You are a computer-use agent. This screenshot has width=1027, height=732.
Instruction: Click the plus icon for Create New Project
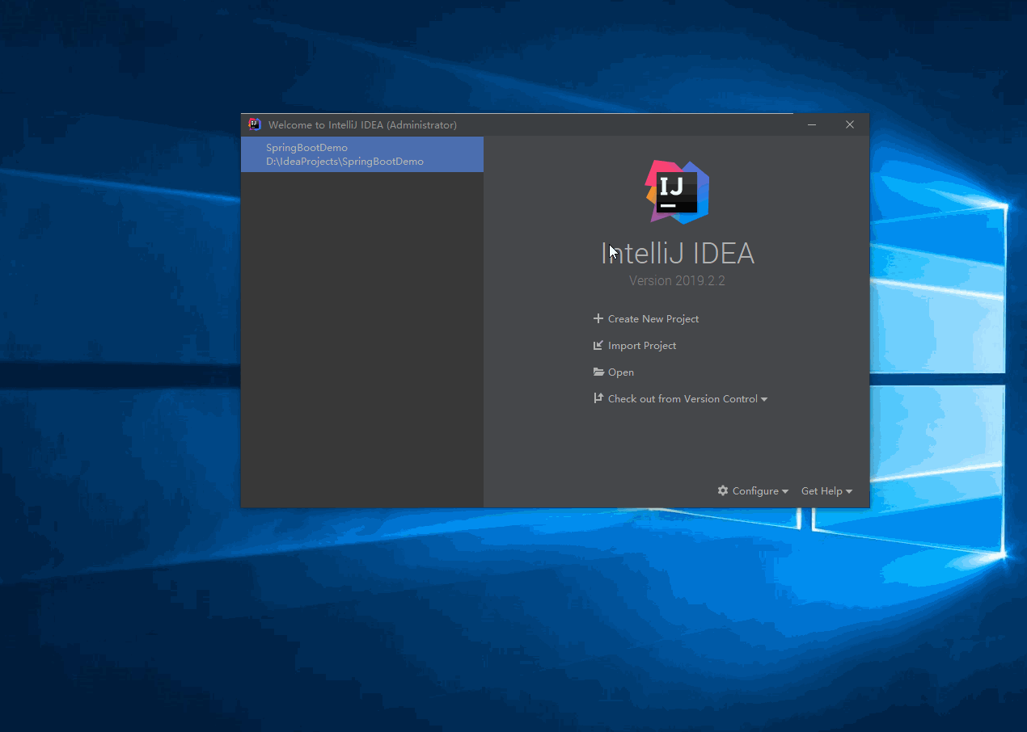pos(598,318)
